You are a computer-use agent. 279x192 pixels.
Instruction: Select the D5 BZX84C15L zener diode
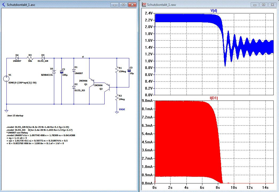click(54, 72)
